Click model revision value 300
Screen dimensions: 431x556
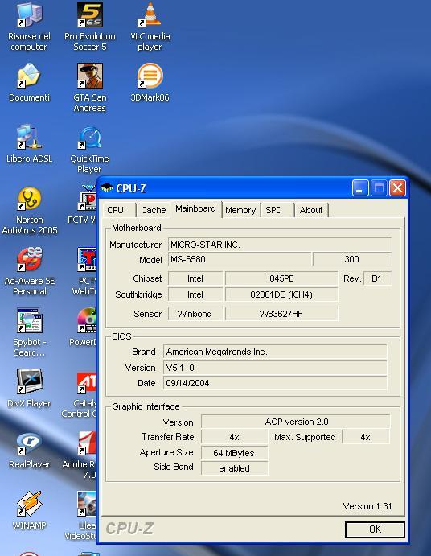pos(352,259)
